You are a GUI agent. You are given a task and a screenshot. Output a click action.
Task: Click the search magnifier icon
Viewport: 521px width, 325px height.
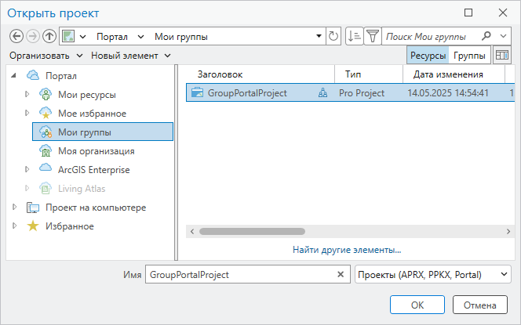[486, 36]
